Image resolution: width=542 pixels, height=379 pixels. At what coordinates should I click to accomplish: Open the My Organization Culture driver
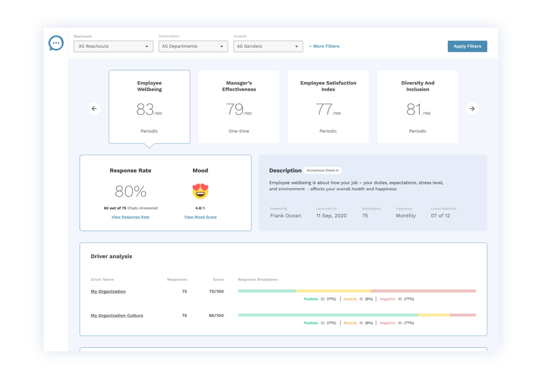[x=117, y=315]
